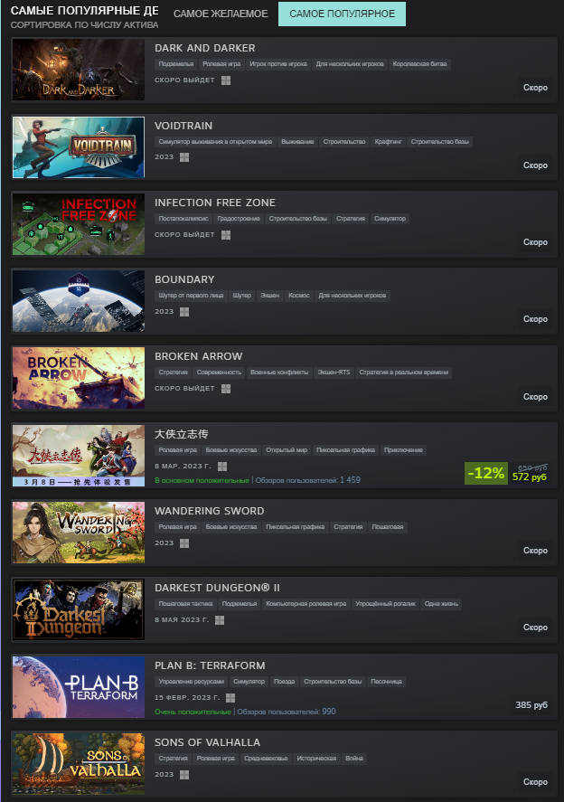
Task: Open Boundary game title link
Action: pyautogui.click(x=184, y=279)
